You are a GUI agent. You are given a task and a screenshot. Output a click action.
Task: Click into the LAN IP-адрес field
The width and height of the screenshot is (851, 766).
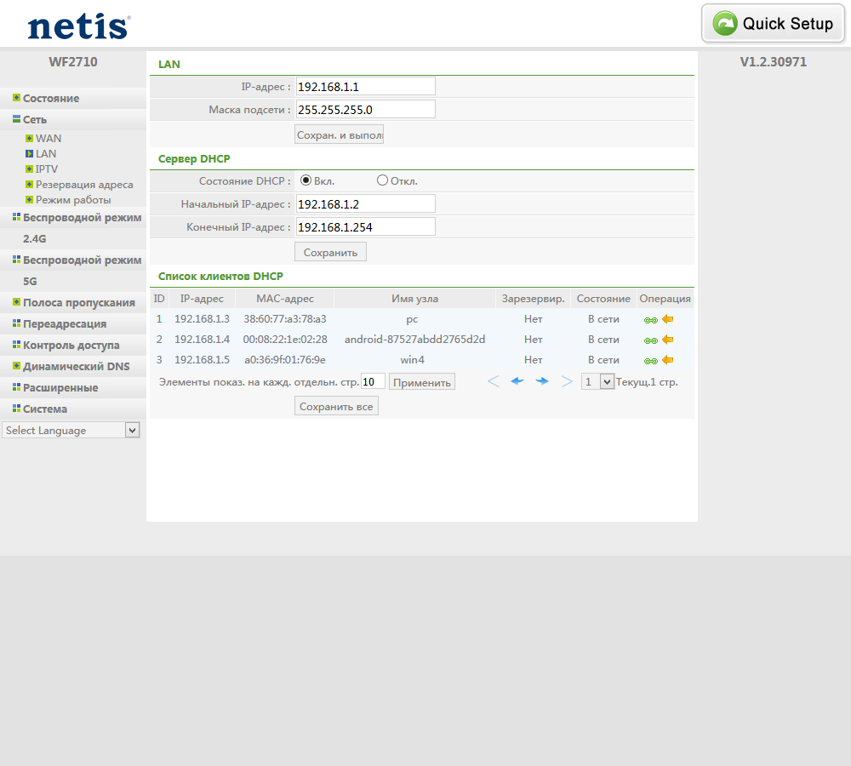(x=366, y=86)
